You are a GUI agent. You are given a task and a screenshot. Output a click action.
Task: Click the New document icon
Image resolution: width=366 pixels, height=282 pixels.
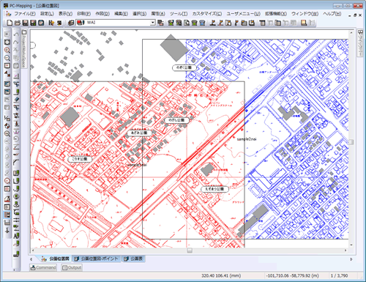point(10,23)
